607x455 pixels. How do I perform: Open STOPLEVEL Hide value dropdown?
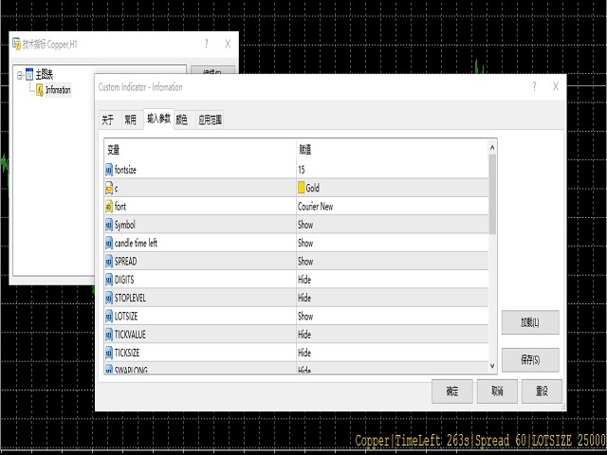[392, 298]
